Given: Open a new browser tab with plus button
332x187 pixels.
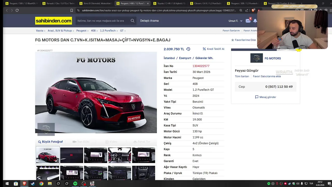Looking at the screenshot, I should click(x=301, y=3).
